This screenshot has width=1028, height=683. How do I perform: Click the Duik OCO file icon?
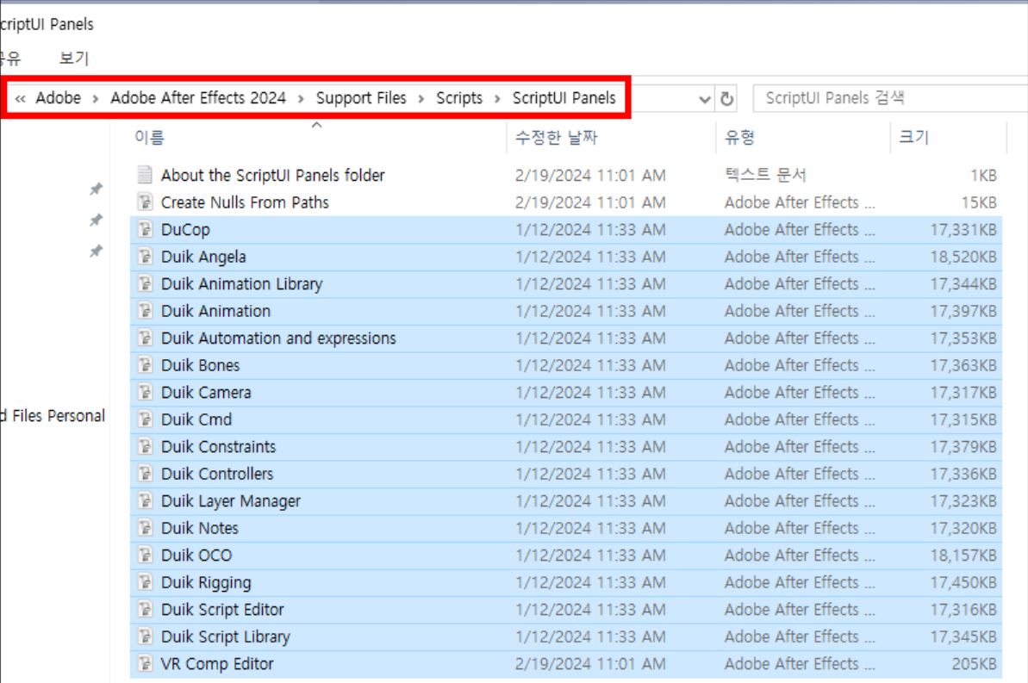pyautogui.click(x=145, y=556)
